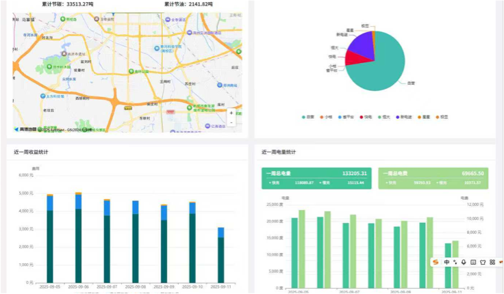Click the 2025-09-06 revenue bar
The height and width of the screenshot is (294, 504).
tap(78, 239)
